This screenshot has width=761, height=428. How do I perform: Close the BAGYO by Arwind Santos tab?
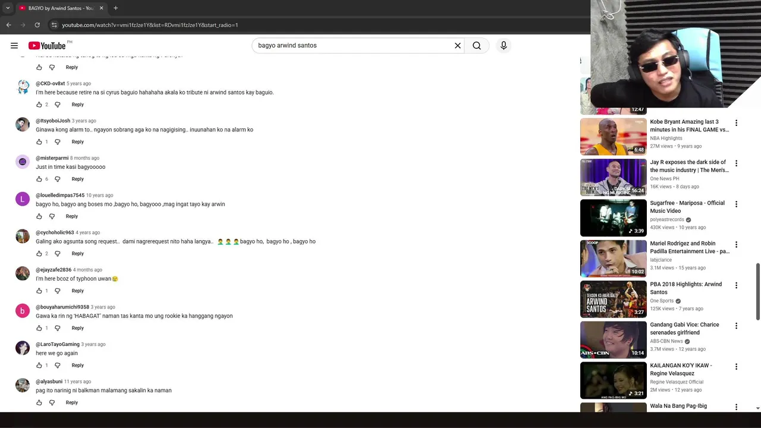click(x=101, y=8)
